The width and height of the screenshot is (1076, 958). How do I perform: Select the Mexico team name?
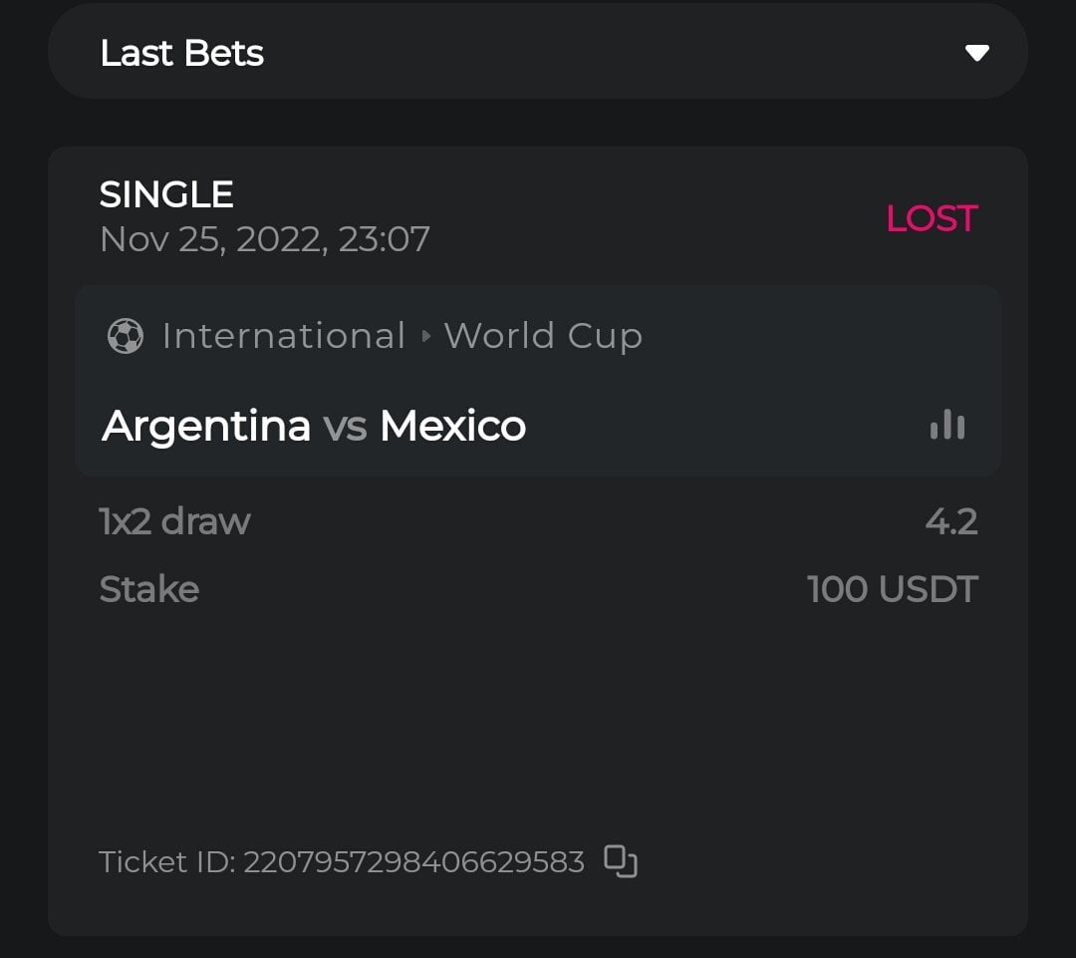(x=452, y=427)
